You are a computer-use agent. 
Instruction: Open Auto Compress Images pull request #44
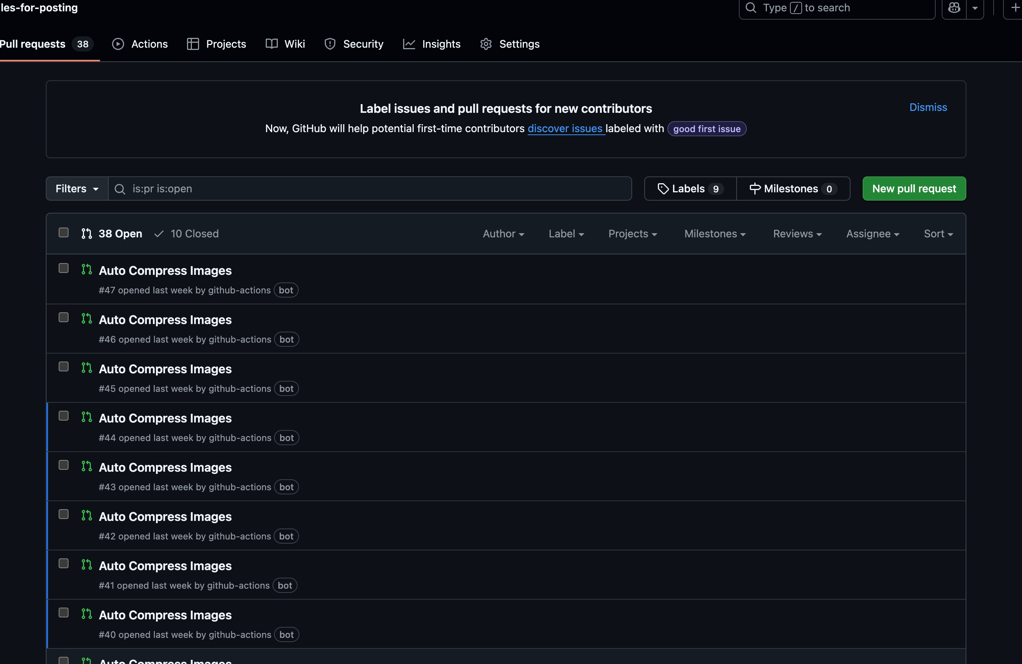(165, 418)
